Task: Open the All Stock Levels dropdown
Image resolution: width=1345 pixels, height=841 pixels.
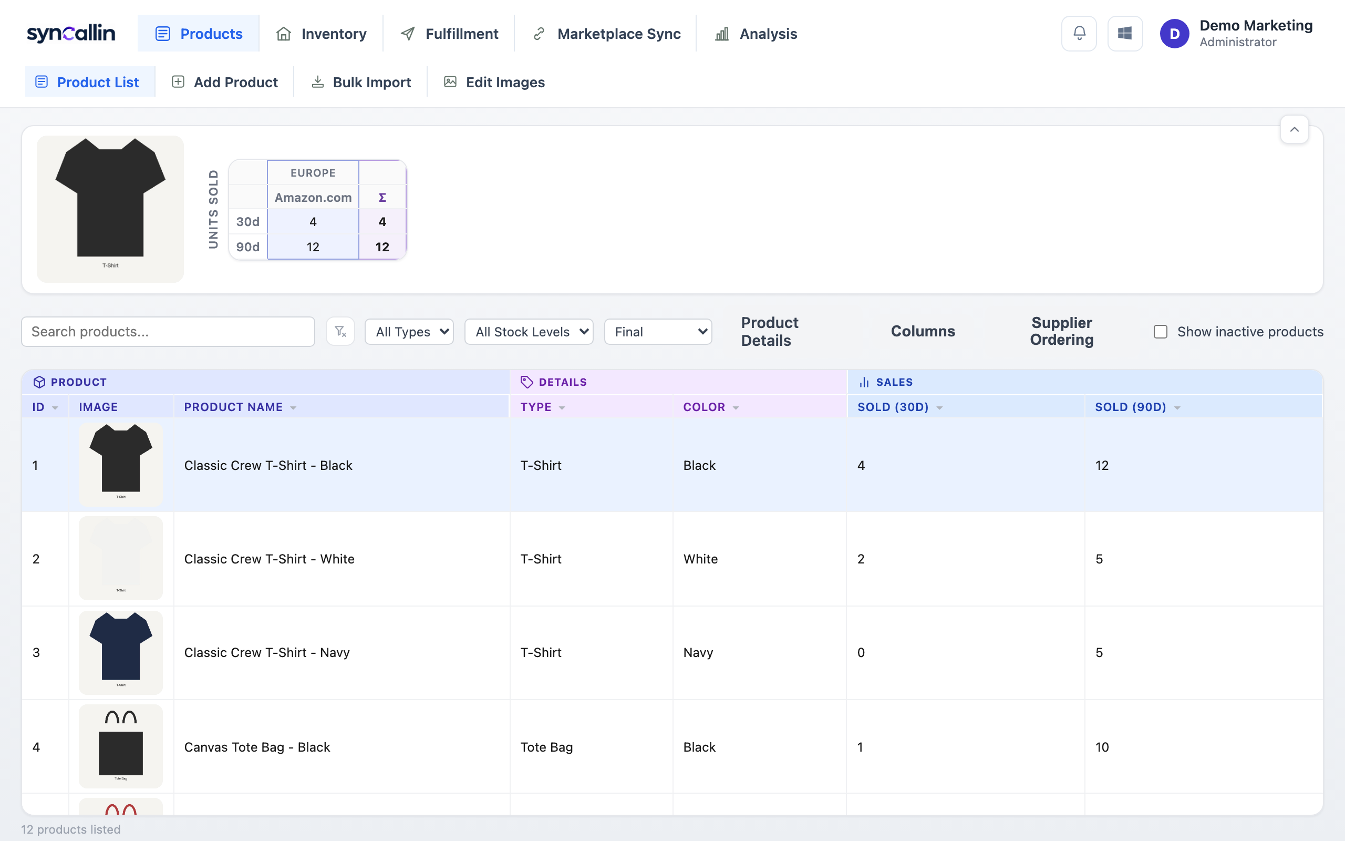Action: pos(529,332)
